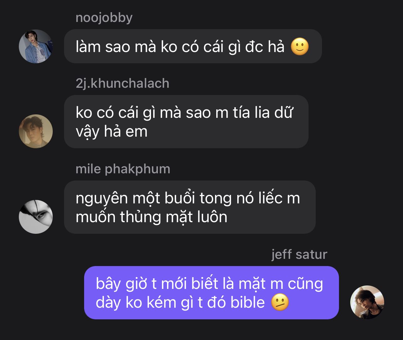Screen dimensions: 403x340
Task: Click 'muốn thủng mặt luôn' text line
Action: pos(151,217)
